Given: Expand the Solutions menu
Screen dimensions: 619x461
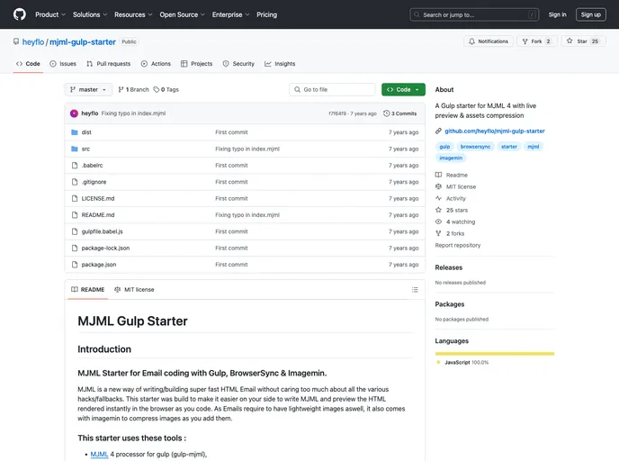Looking at the screenshot, I should click(90, 14).
